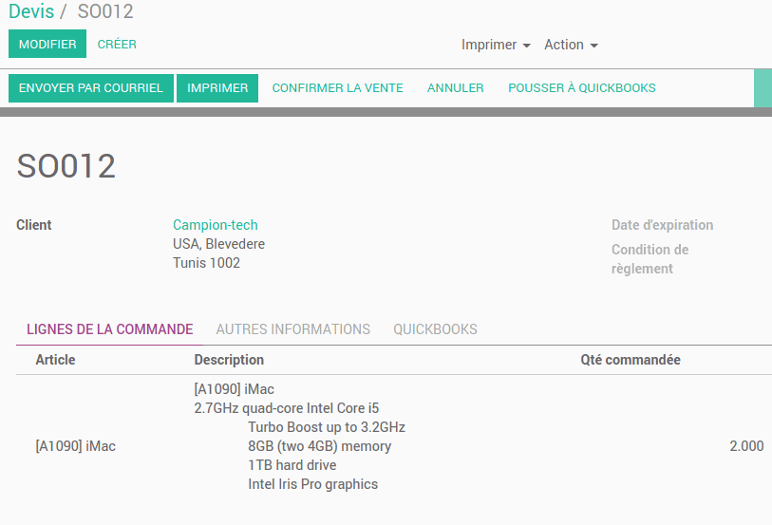Select the LIGNES DE LA COMMANDE tab

pyautogui.click(x=110, y=329)
